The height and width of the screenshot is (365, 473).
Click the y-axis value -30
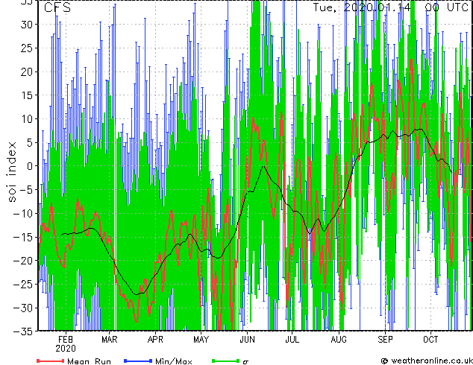[23, 308]
